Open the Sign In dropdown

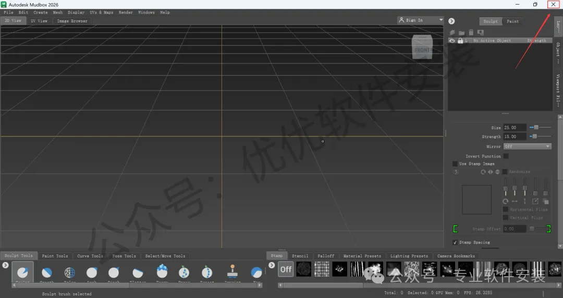pos(421,20)
